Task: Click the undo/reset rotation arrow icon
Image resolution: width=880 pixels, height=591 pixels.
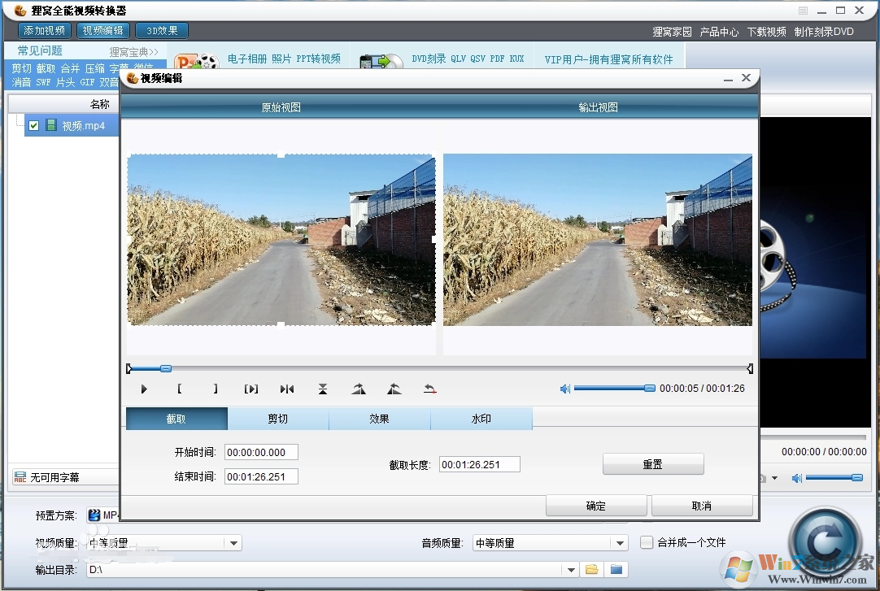Action: click(x=430, y=389)
